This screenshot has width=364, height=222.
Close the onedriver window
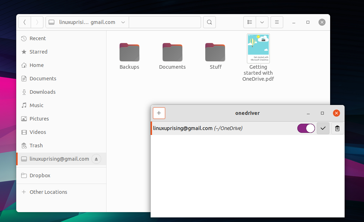[x=336, y=113]
